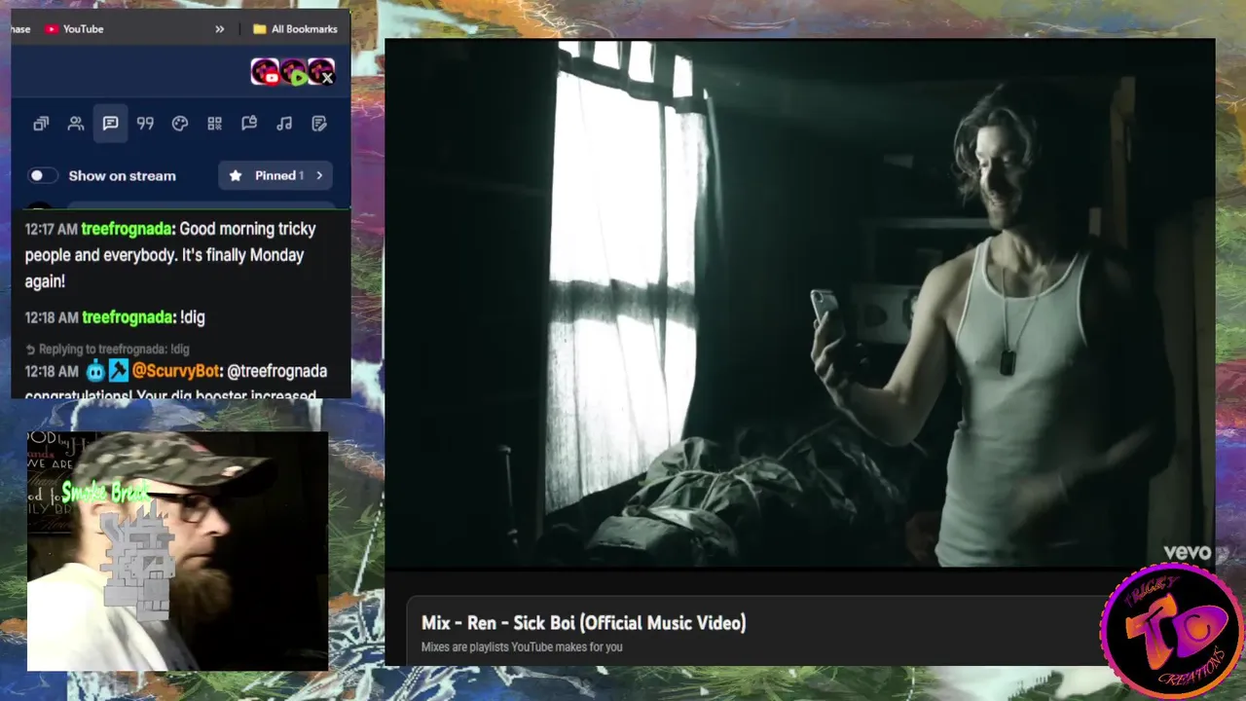Open the notes editor panel icon

318,124
